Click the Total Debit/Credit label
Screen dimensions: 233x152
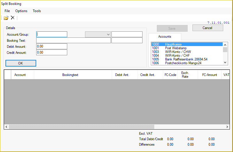click(151, 139)
